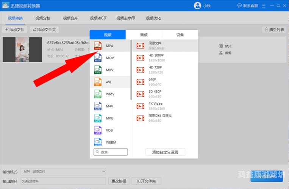Select the MP4 format icon
The width and height of the screenshot is (289, 189).
click(x=98, y=46)
